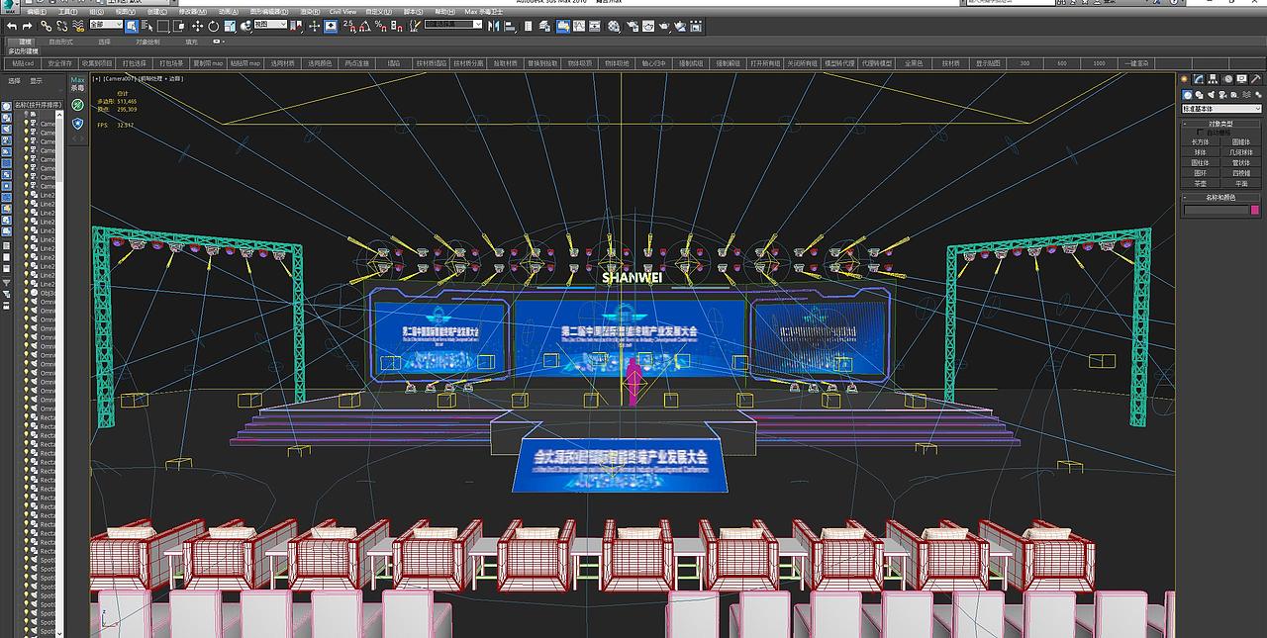Click the pink object color swatch
Viewport: 1267px width, 638px height.
click(x=1255, y=210)
